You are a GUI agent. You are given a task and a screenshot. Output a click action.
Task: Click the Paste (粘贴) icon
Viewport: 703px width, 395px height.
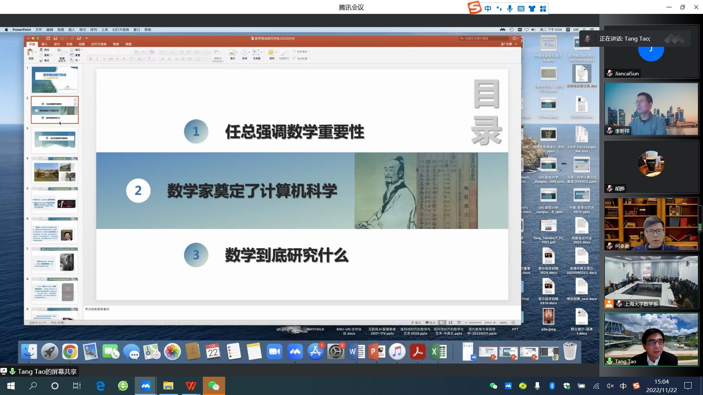(31, 53)
